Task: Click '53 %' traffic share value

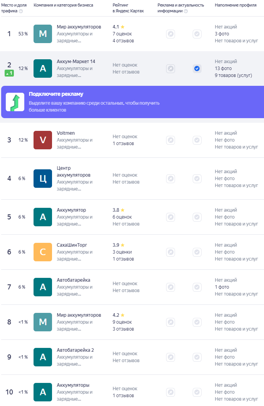Action: pos(23,34)
